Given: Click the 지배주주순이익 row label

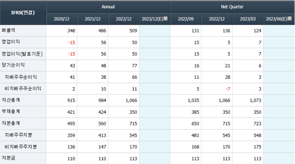Looking at the screenshot, I should point(21,77).
